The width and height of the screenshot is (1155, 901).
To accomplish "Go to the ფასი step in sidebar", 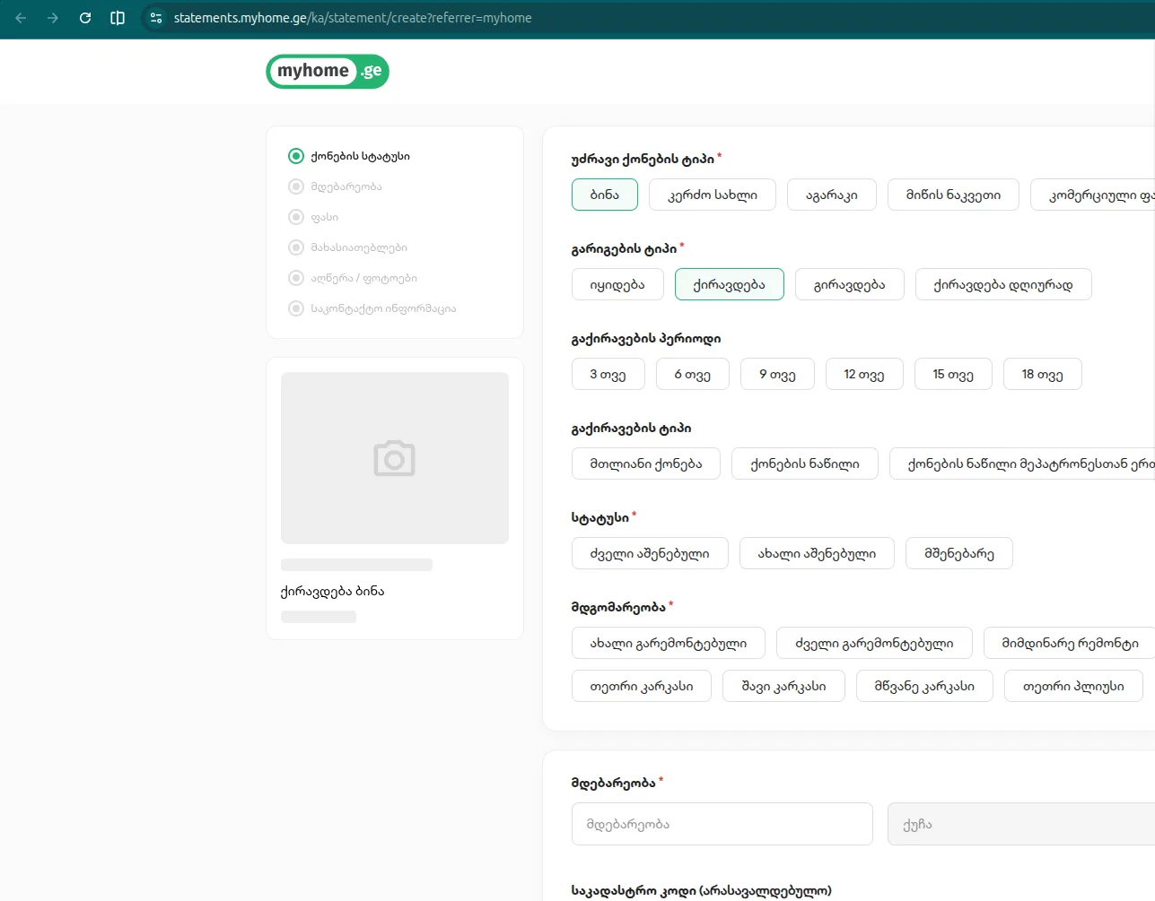I will pyautogui.click(x=313, y=217).
